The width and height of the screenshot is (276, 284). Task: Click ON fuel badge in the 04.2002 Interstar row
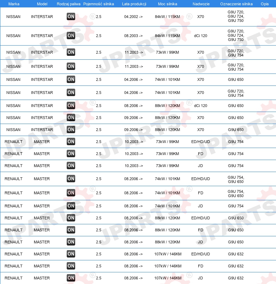71,17
